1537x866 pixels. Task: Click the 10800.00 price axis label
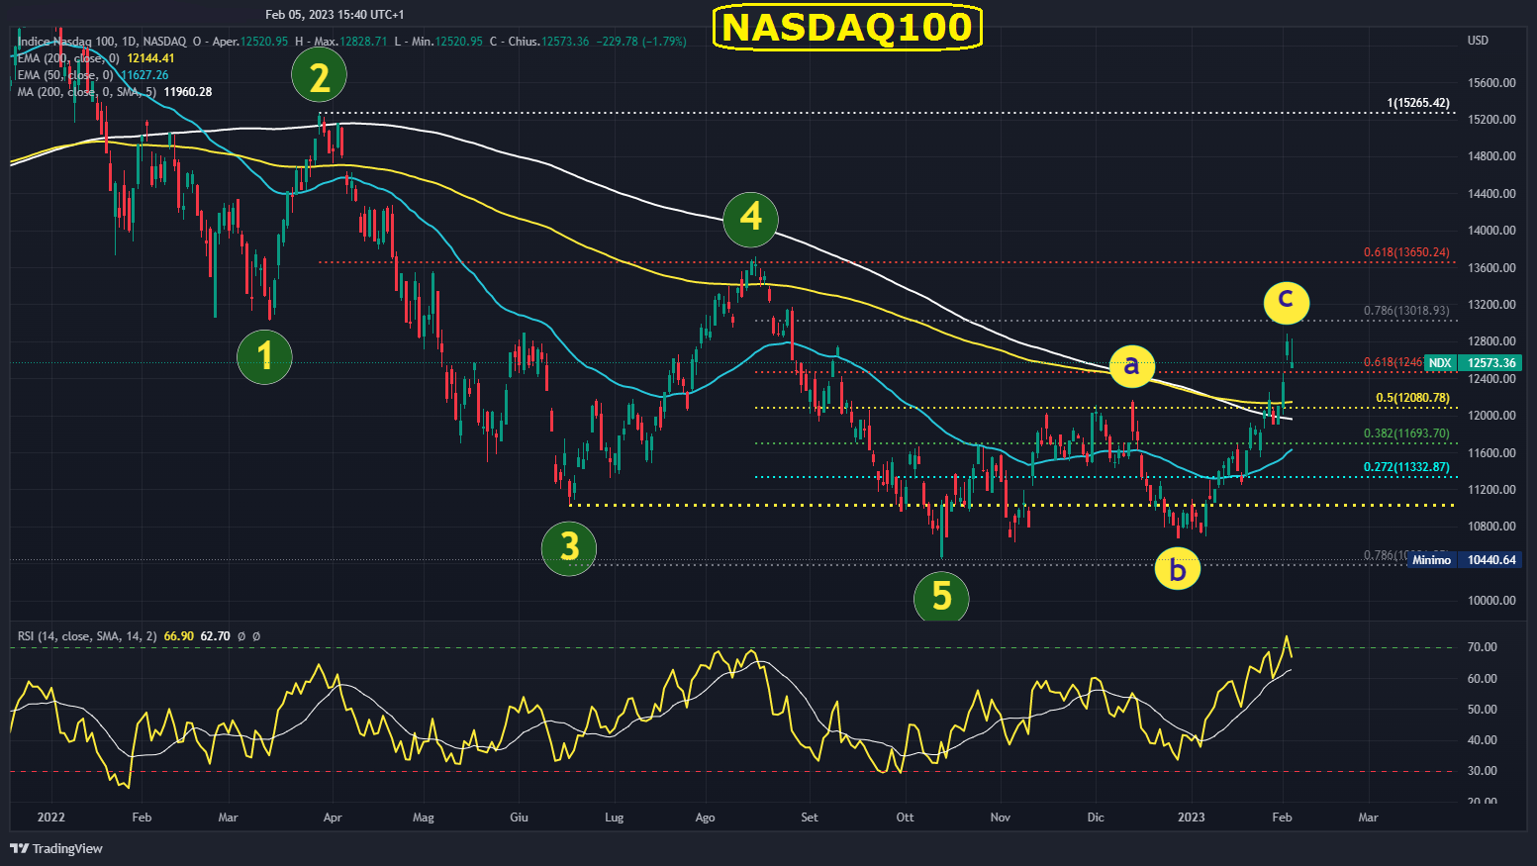click(1491, 527)
